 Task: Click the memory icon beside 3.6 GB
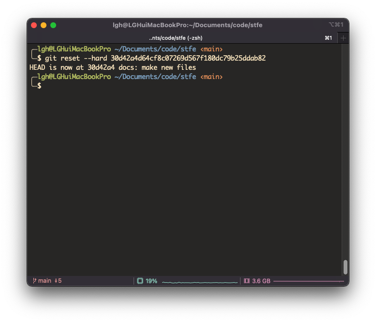tap(247, 281)
